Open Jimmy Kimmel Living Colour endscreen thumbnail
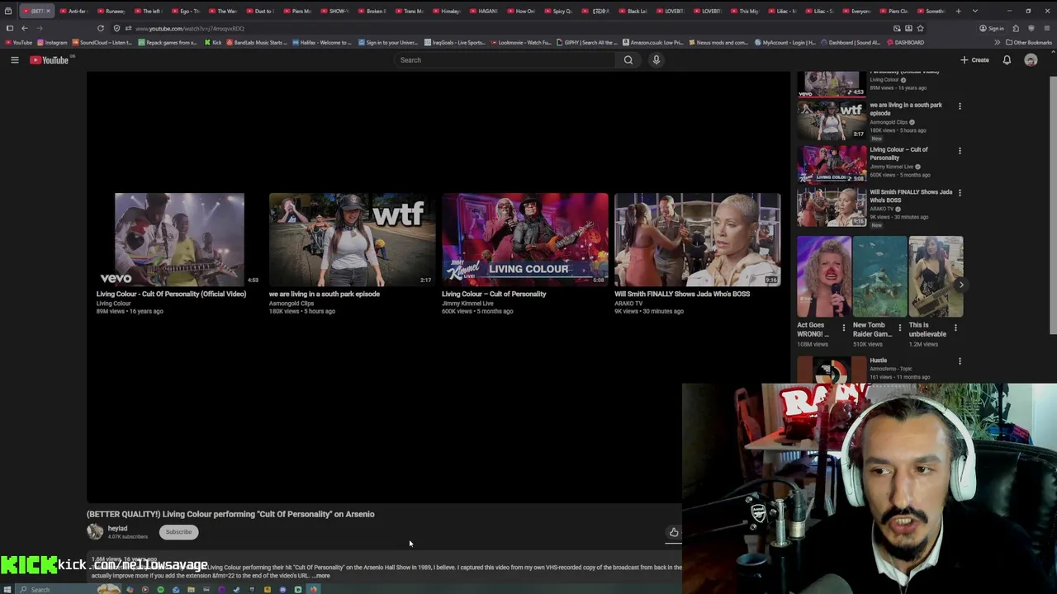This screenshot has height=594, width=1057. [524, 239]
